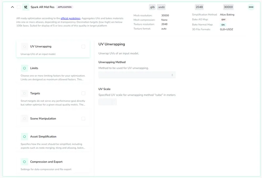
Task: Toggle the Bake AO Map OFF switch
Action: pyautogui.click(x=223, y=20)
